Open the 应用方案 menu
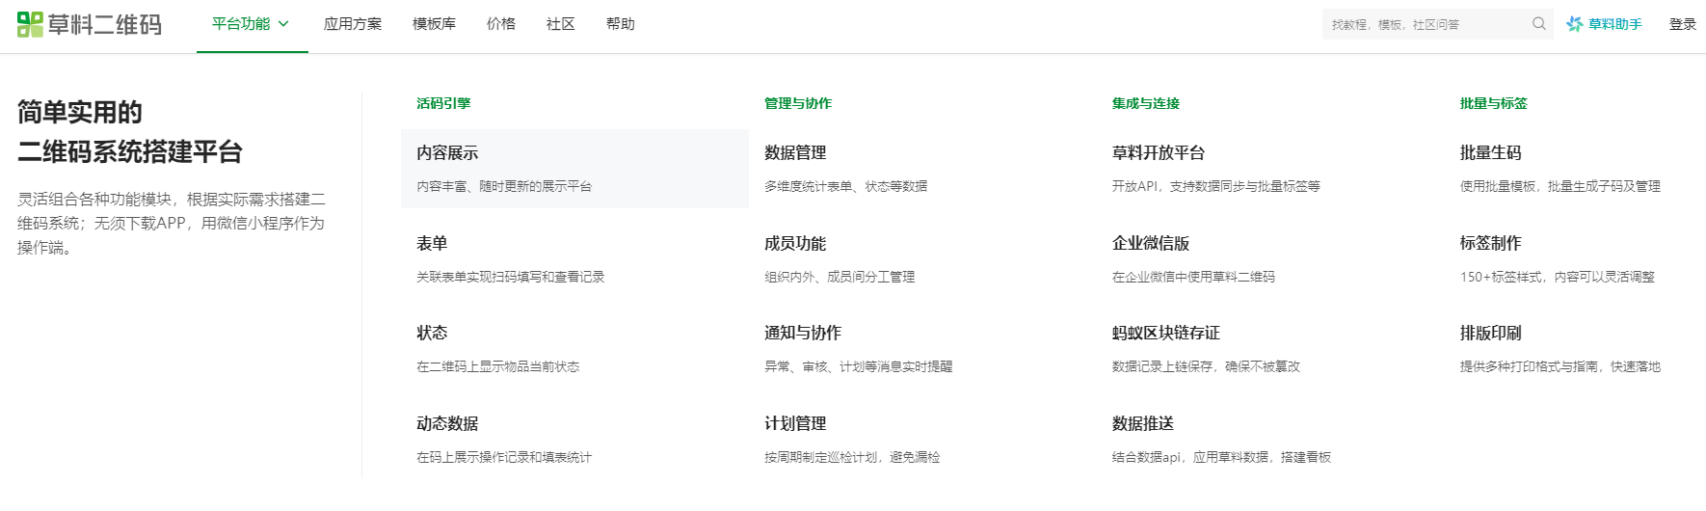The image size is (1706, 511). 353,24
